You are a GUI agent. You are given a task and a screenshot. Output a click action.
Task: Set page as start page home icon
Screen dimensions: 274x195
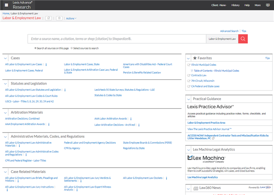coord(48,18)
